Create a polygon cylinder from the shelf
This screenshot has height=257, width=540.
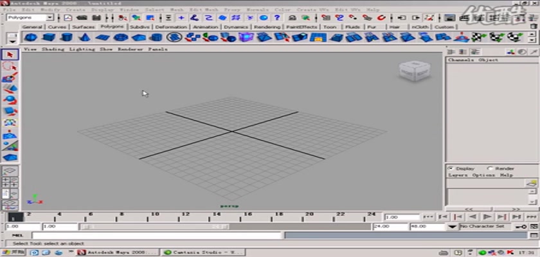click(x=66, y=37)
